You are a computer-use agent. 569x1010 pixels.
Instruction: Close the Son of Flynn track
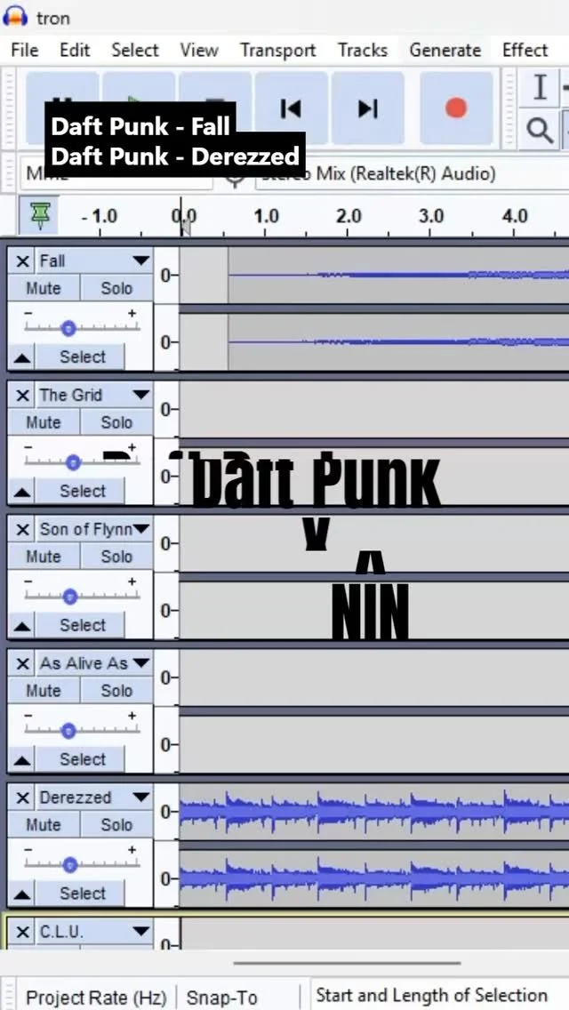(x=22, y=530)
